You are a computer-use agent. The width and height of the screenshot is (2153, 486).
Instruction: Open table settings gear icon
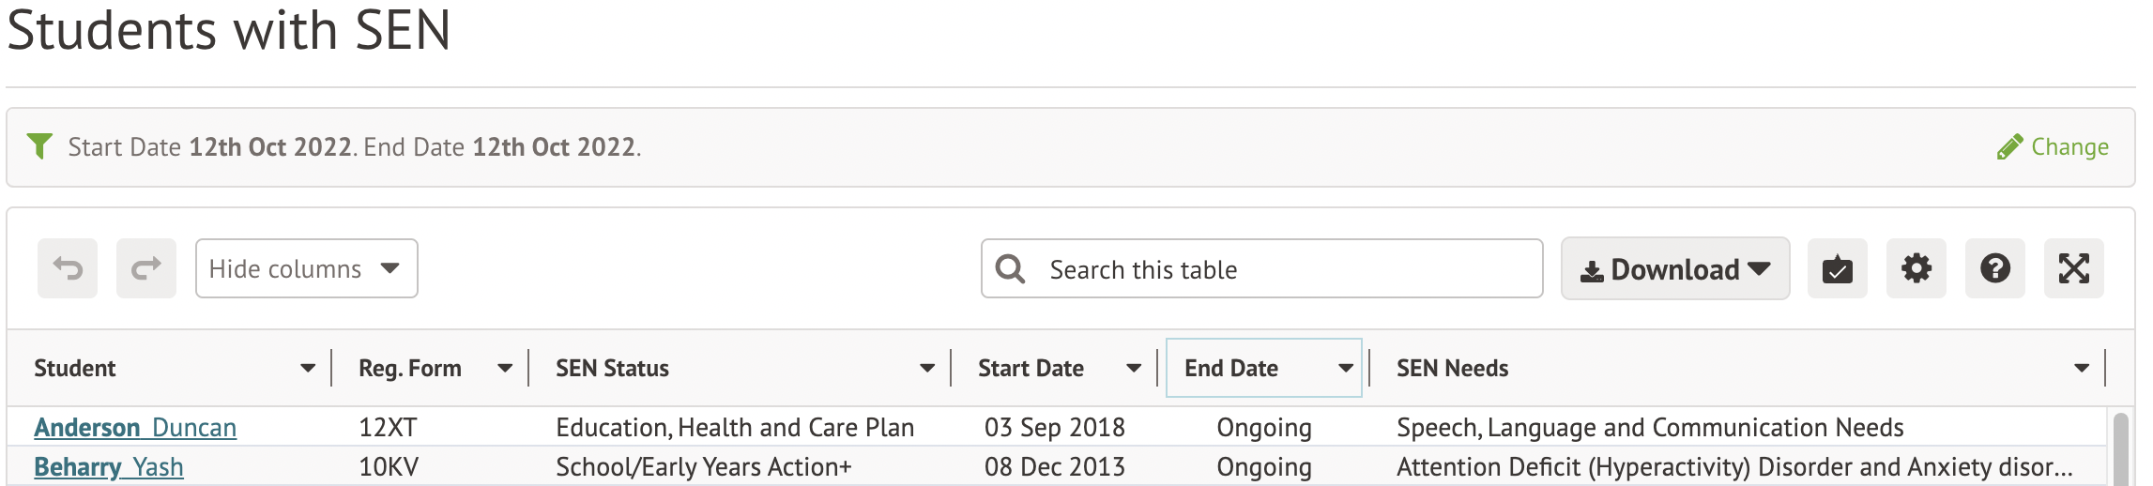[1916, 269]
